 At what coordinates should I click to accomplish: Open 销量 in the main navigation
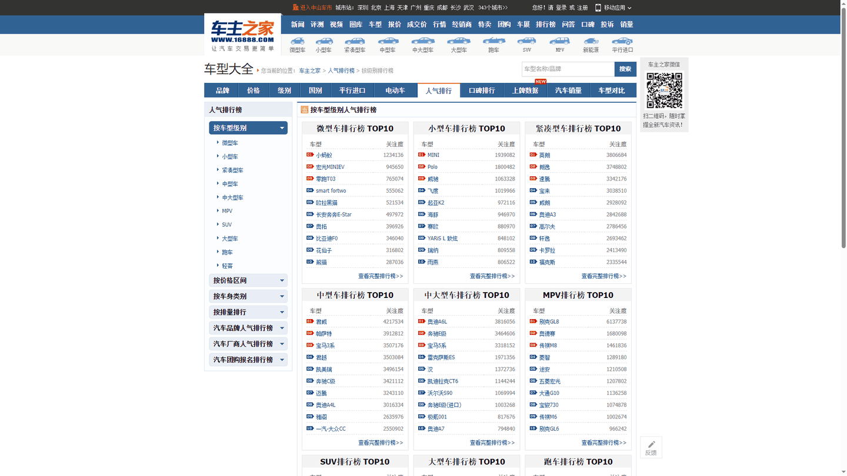pyautogui.click(x=626, y=25)
